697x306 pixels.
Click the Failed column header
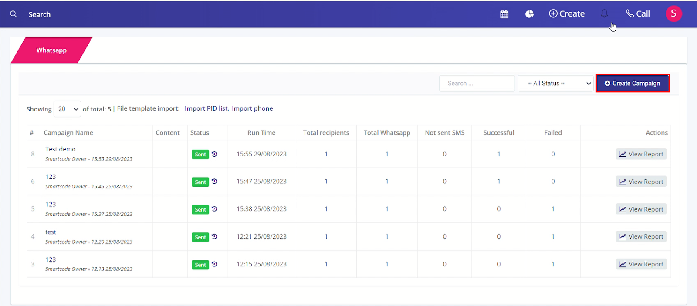553,133
